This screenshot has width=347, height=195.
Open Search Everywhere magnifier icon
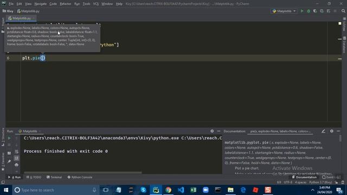(343, 11)
